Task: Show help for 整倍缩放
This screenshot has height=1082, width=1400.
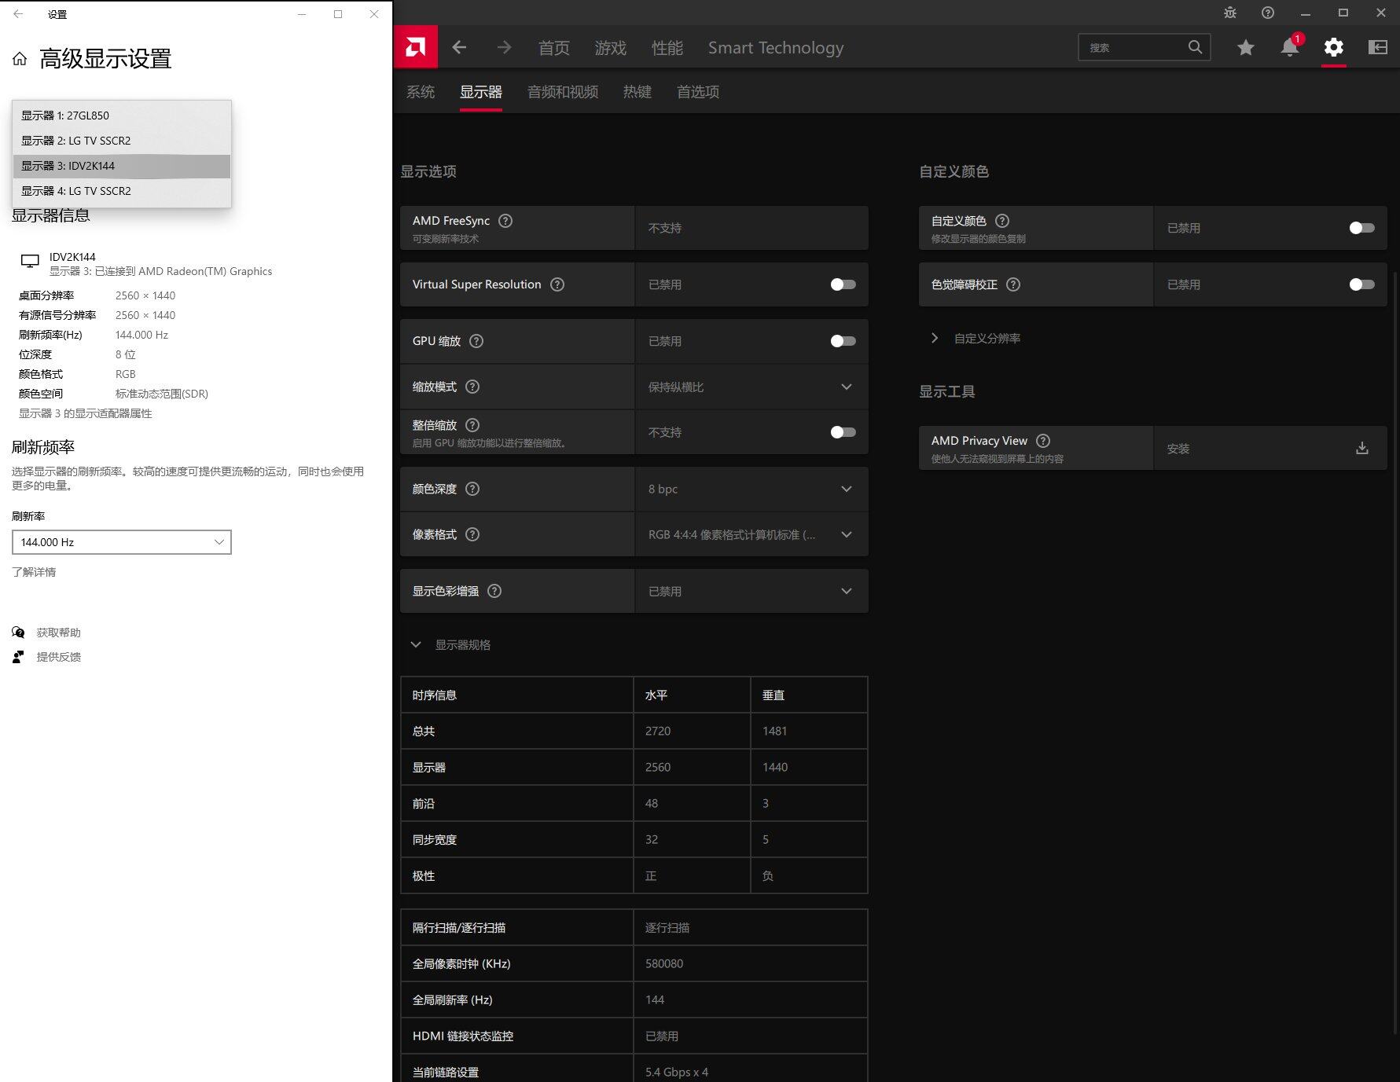Action: tap(472, 425)
